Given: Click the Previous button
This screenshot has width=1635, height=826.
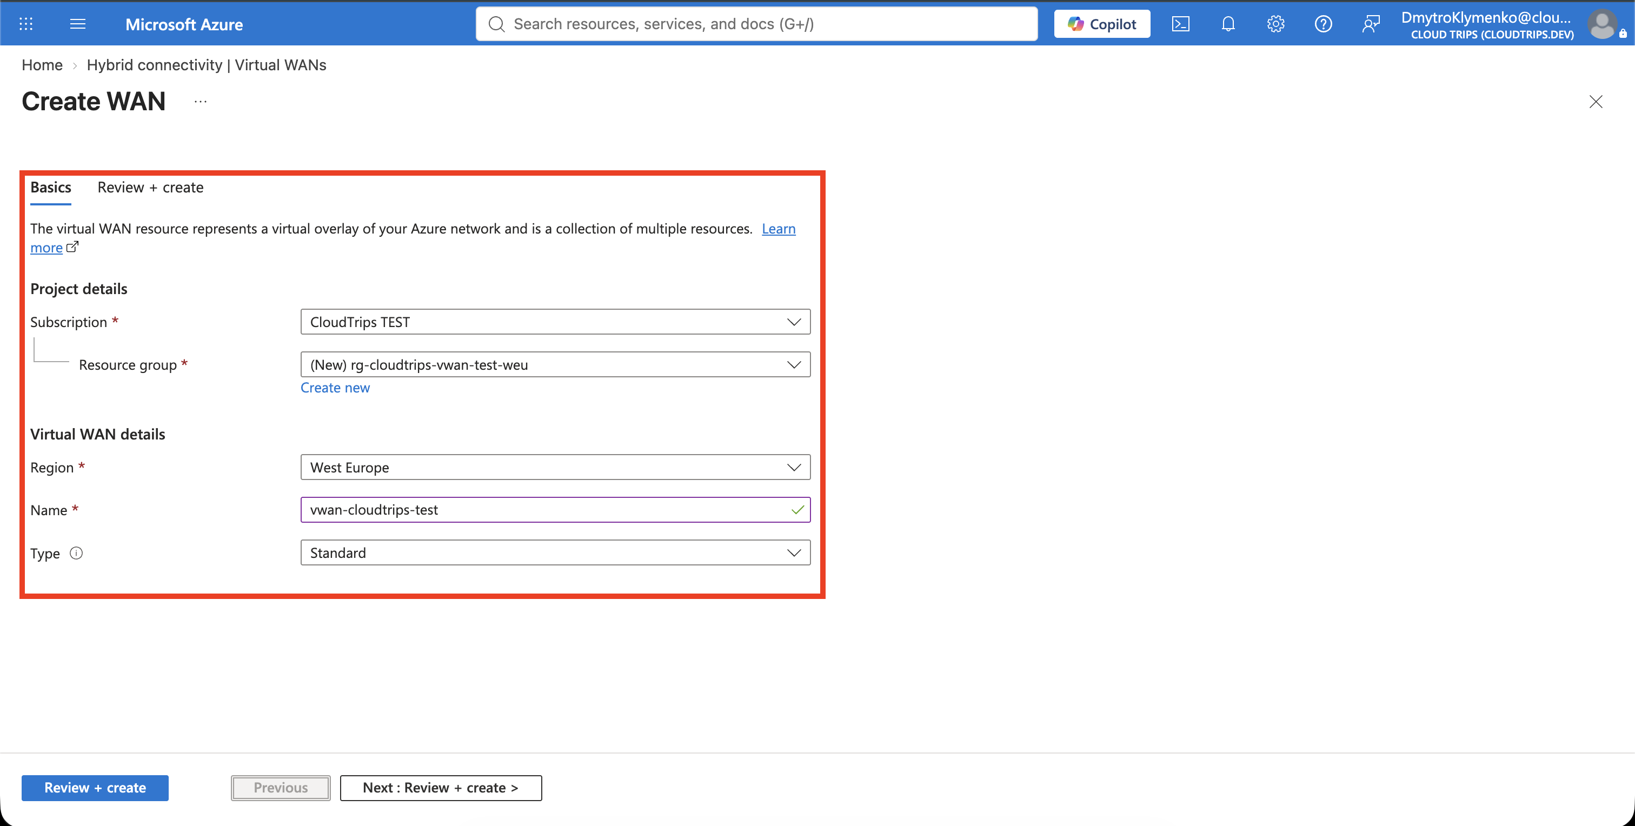Looking at the screenshot, I should click(x=281, y=788).
